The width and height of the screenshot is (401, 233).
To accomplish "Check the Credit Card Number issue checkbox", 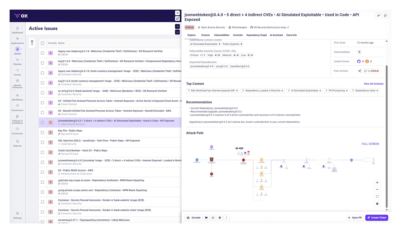I will pos(42,152).
